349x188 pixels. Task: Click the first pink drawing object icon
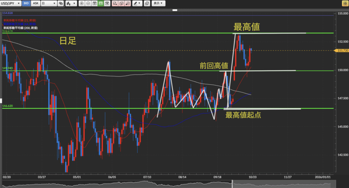(115, 3)
